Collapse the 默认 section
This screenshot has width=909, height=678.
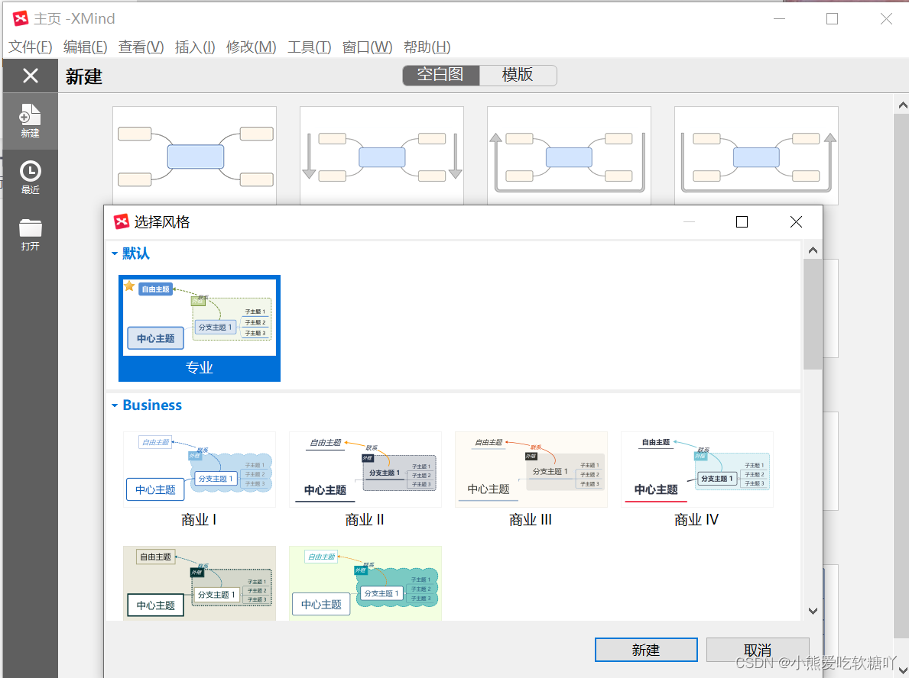[114, 253]
